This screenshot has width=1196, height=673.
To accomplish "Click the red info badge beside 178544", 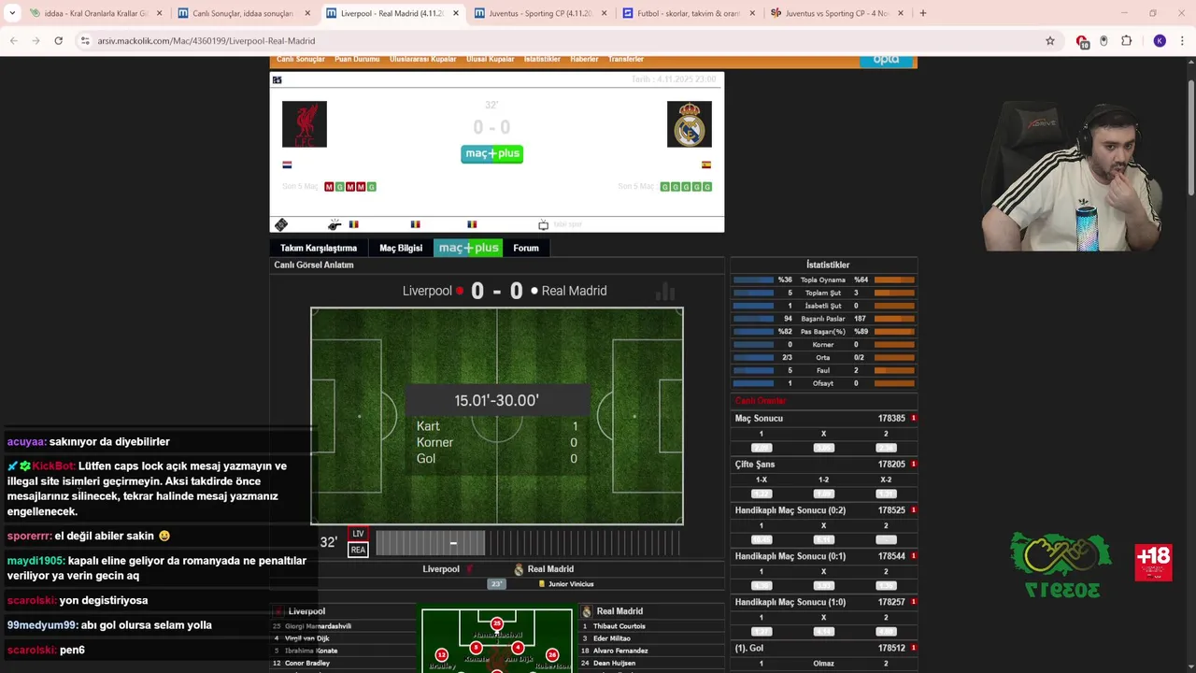I will pos(913,556).
